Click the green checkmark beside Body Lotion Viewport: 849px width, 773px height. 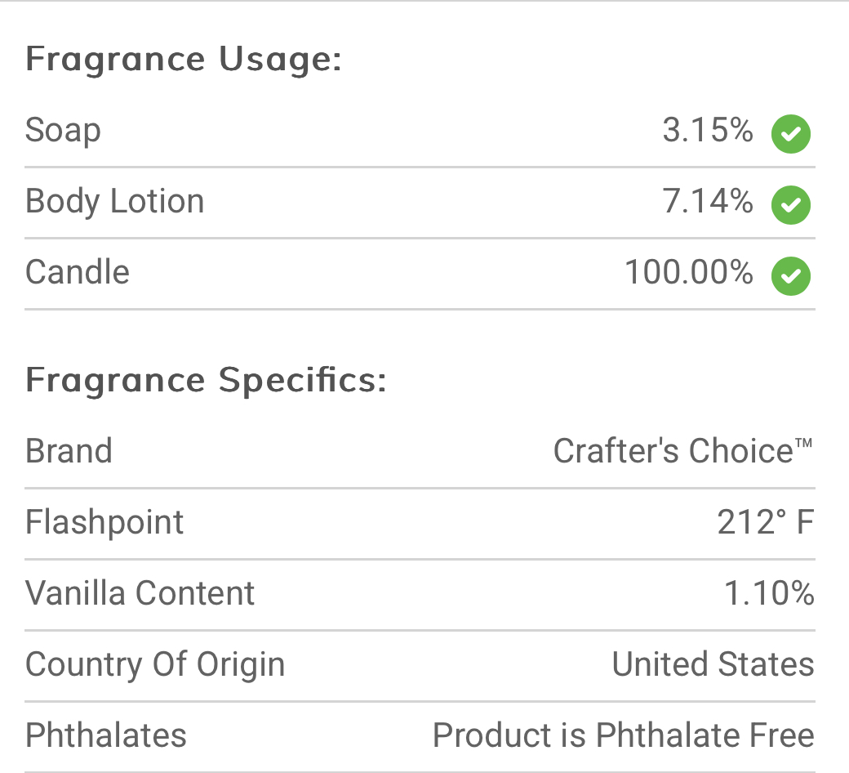(x=790, y=205)
